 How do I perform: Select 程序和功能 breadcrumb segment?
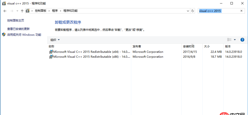coord(71,11)
